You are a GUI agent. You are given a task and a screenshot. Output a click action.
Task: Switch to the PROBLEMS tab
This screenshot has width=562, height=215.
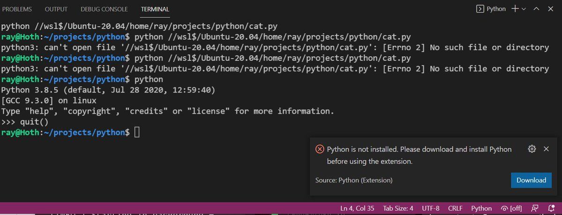tap(17, 9)
